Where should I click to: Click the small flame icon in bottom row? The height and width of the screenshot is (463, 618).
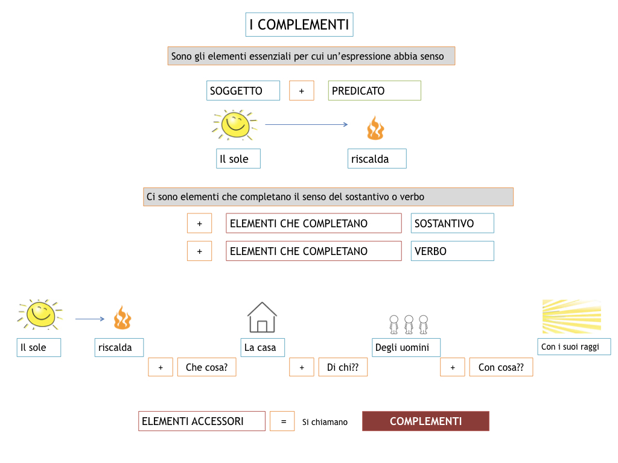122,317
